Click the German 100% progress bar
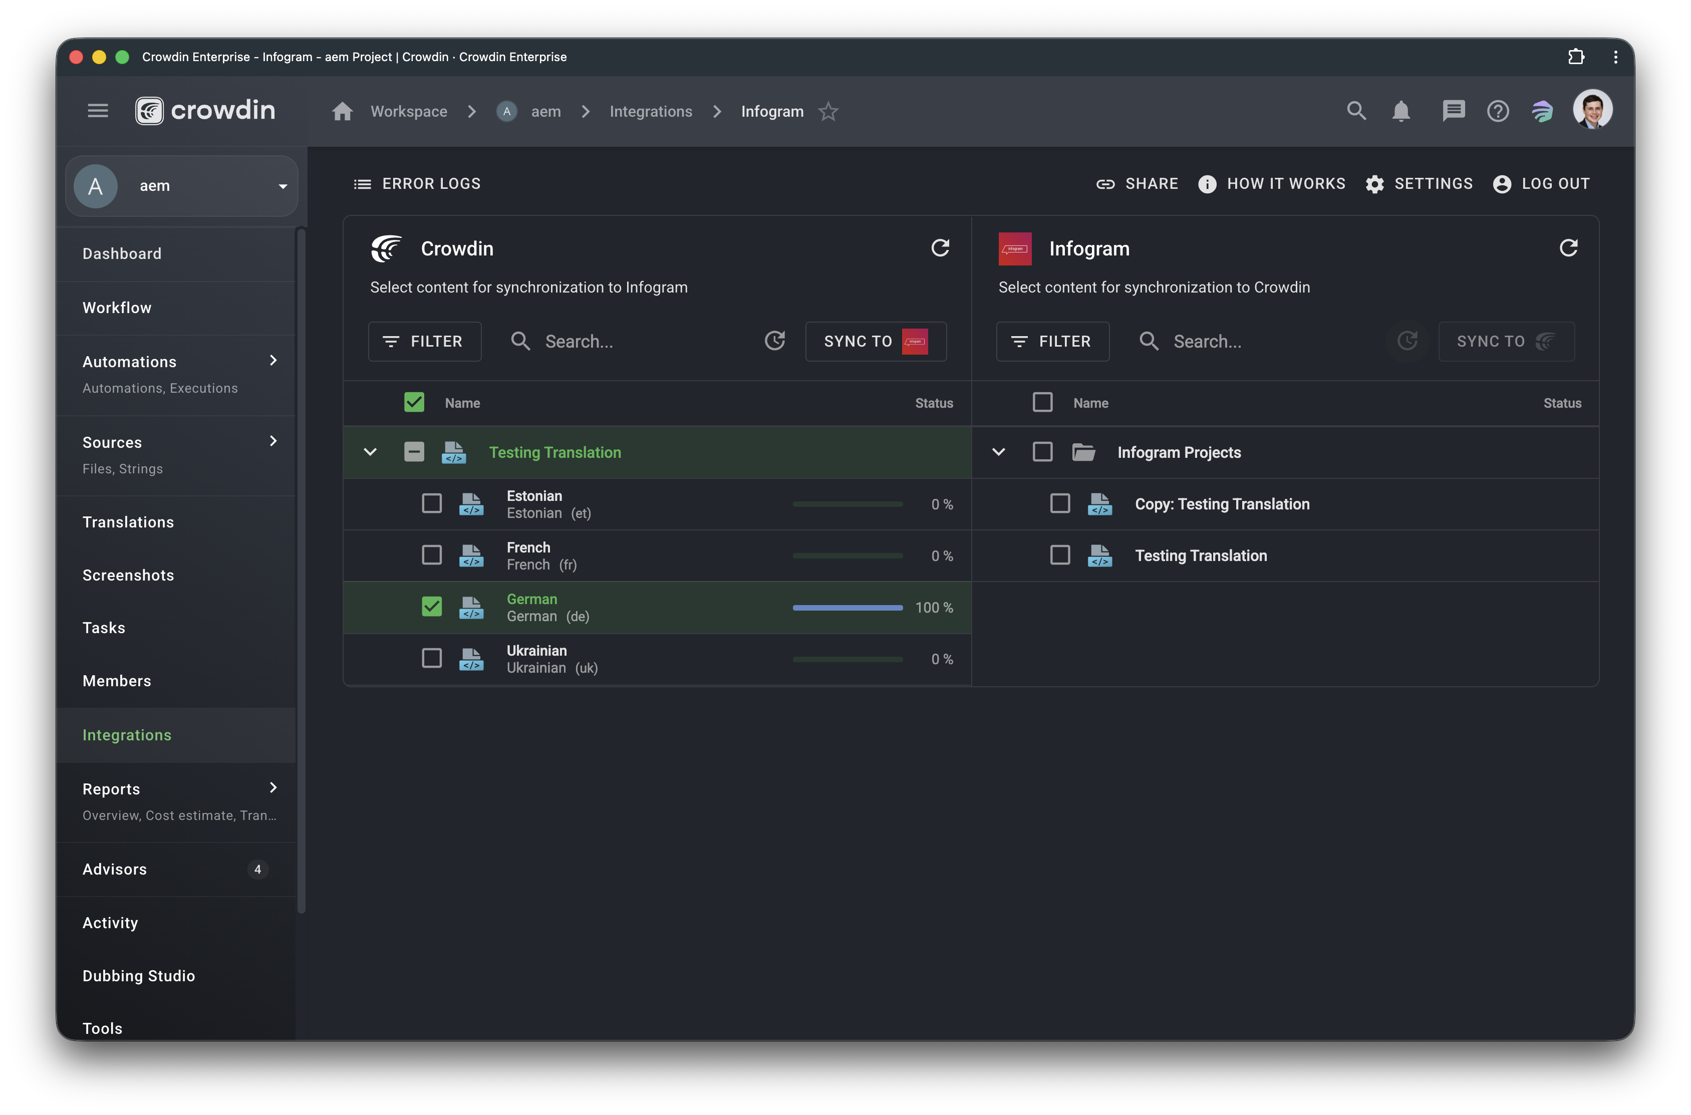Screen dimensions: 1691x1115 click(848, 608)
